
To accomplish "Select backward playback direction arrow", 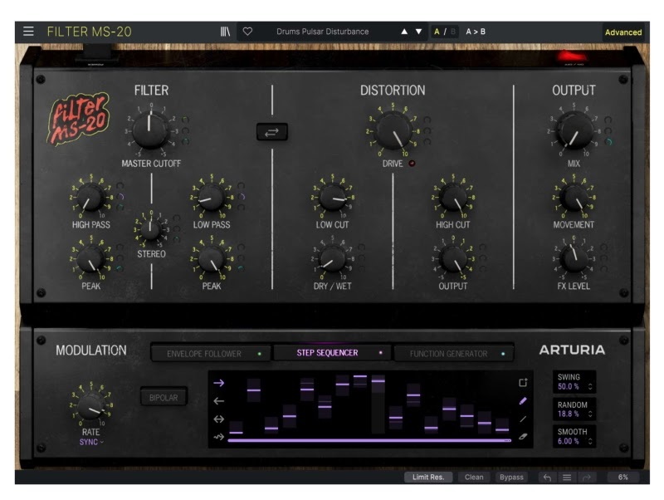I will (219, 401).
